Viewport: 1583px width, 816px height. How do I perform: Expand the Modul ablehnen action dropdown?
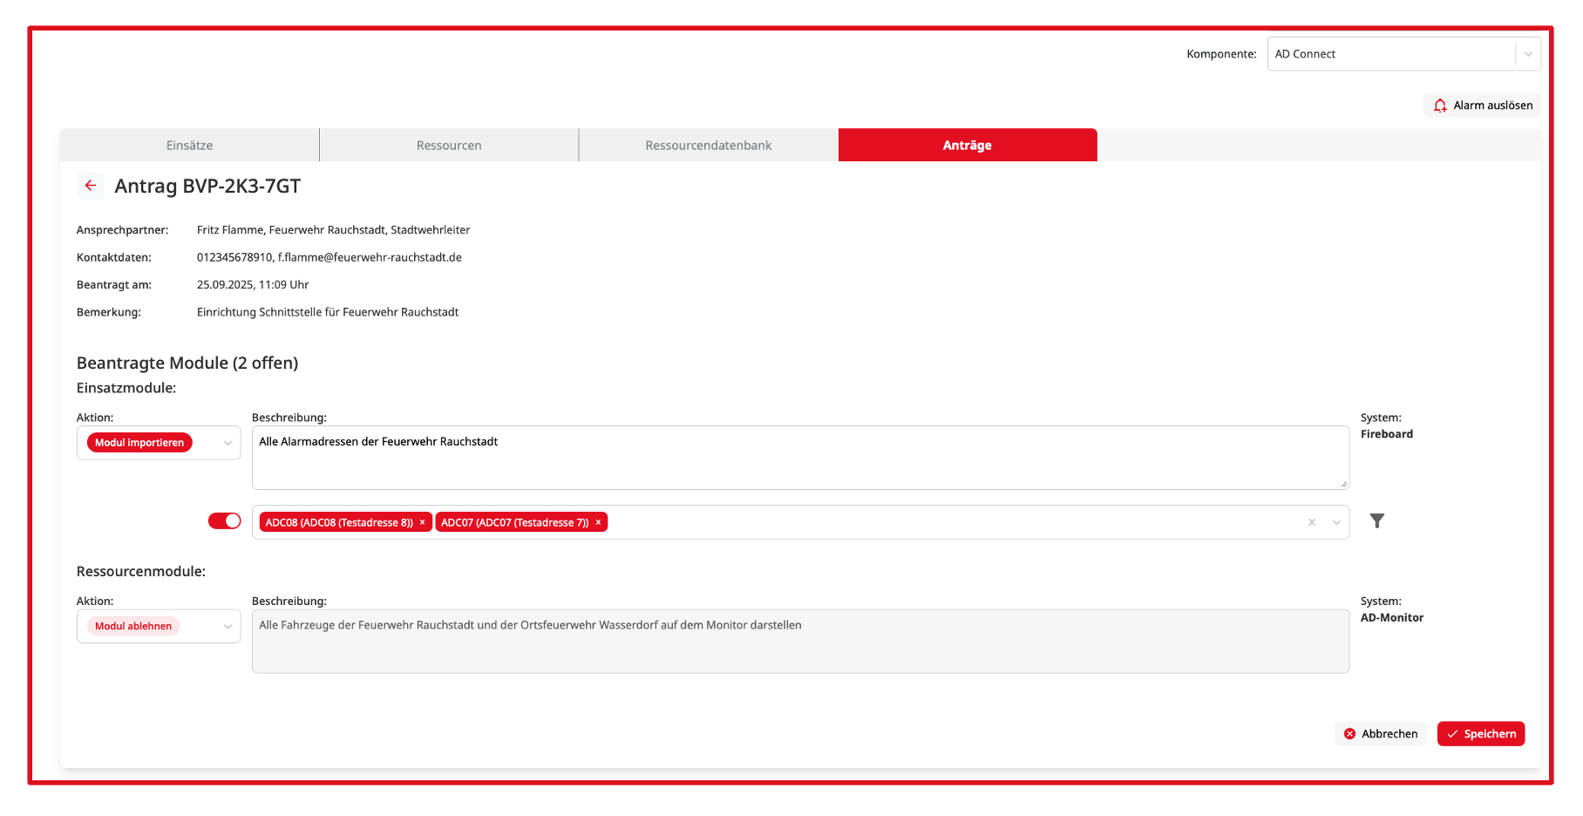228,626
